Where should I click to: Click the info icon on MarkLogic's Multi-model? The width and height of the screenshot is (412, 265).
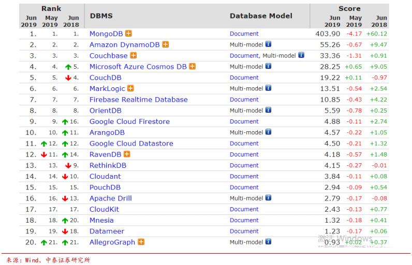point(268,88)
